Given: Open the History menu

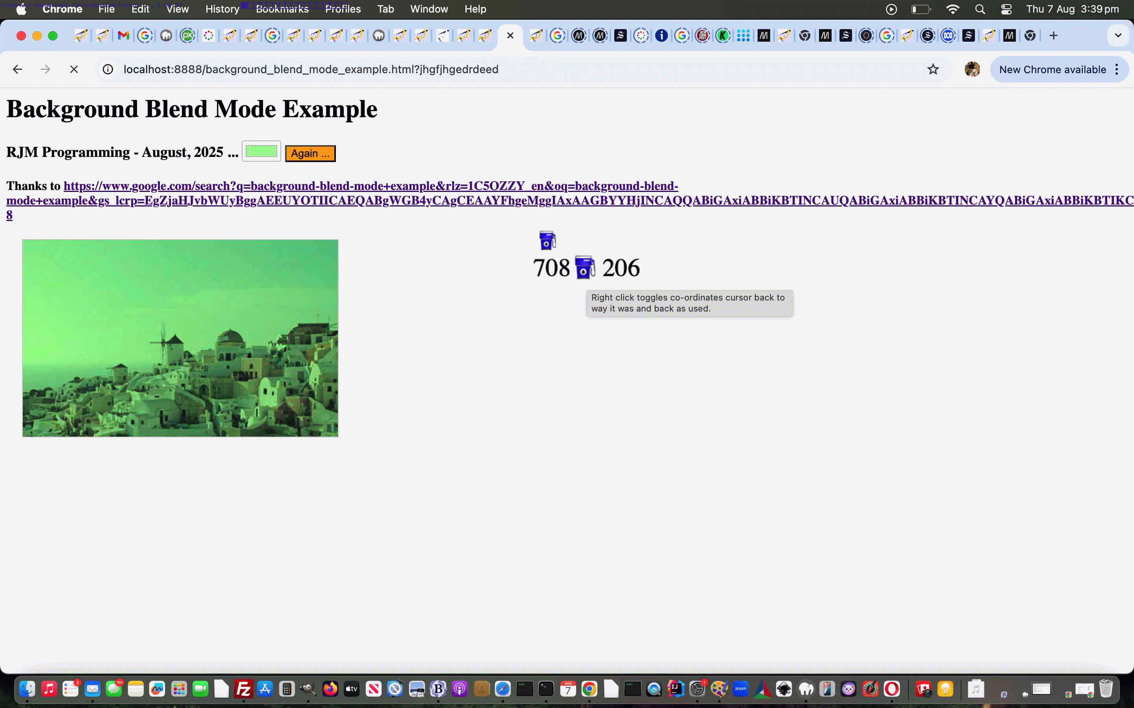Looking at the screenshot, I should pyautogui.click(x=222, y=9).
